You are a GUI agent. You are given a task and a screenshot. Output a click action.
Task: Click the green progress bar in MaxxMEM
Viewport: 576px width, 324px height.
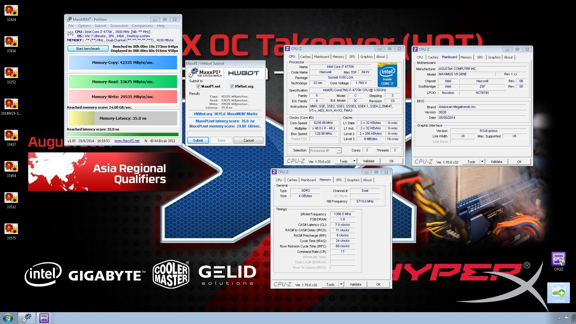123,135
